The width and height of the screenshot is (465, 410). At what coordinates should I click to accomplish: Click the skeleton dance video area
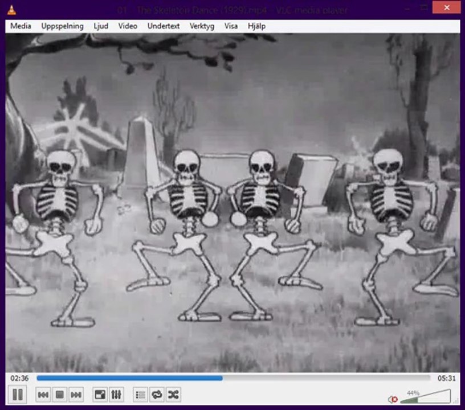(233, 203)
